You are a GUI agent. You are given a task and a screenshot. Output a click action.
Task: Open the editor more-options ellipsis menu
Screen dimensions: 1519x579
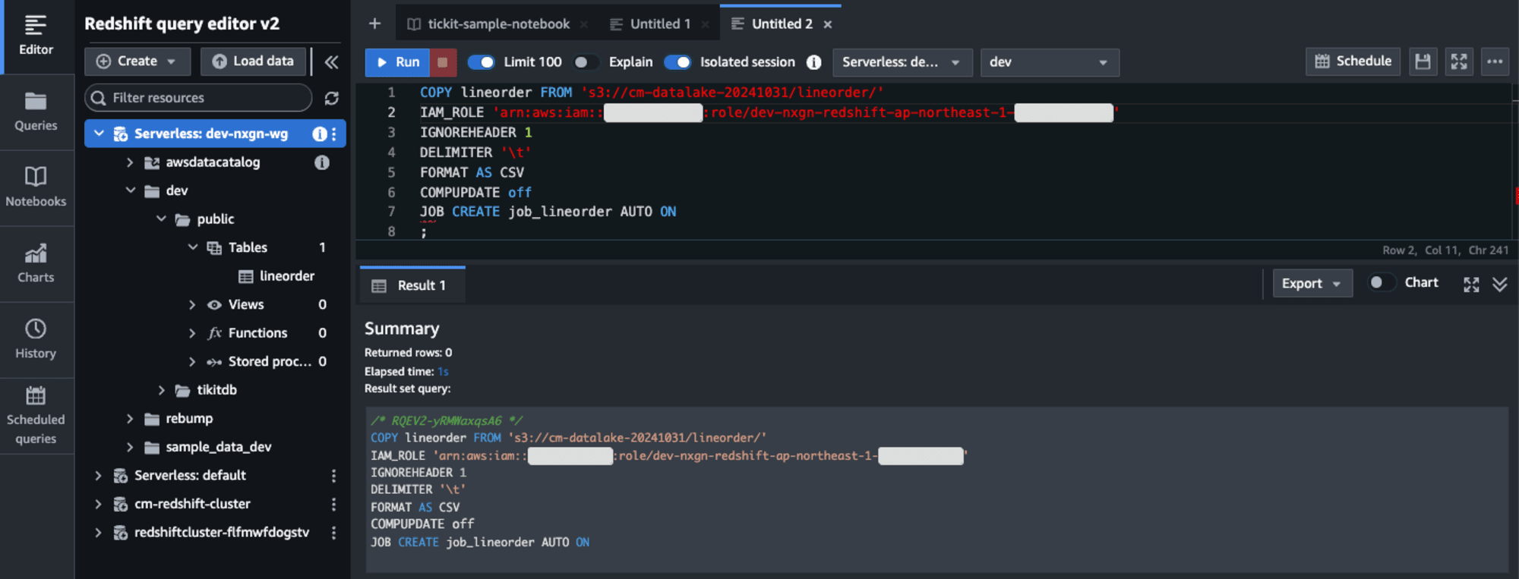1495,61
